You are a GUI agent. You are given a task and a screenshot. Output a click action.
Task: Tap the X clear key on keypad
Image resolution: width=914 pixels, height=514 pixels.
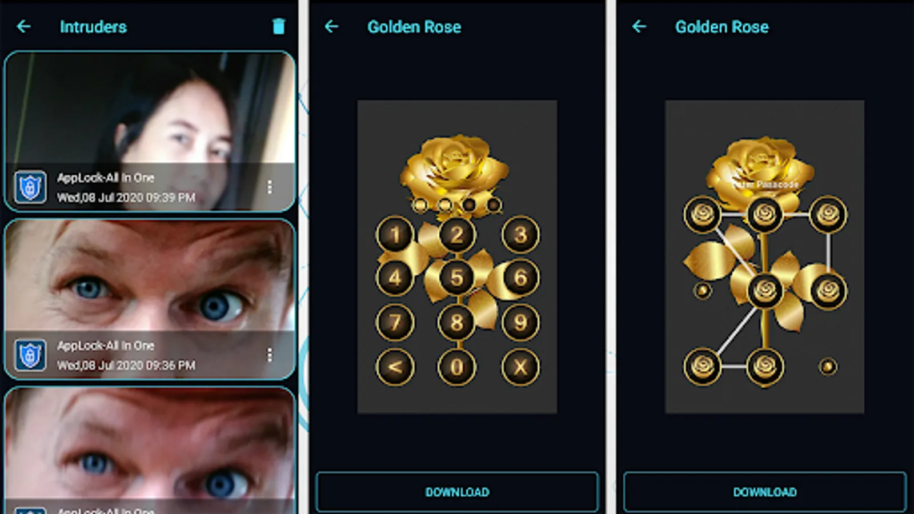click(520, 367)
